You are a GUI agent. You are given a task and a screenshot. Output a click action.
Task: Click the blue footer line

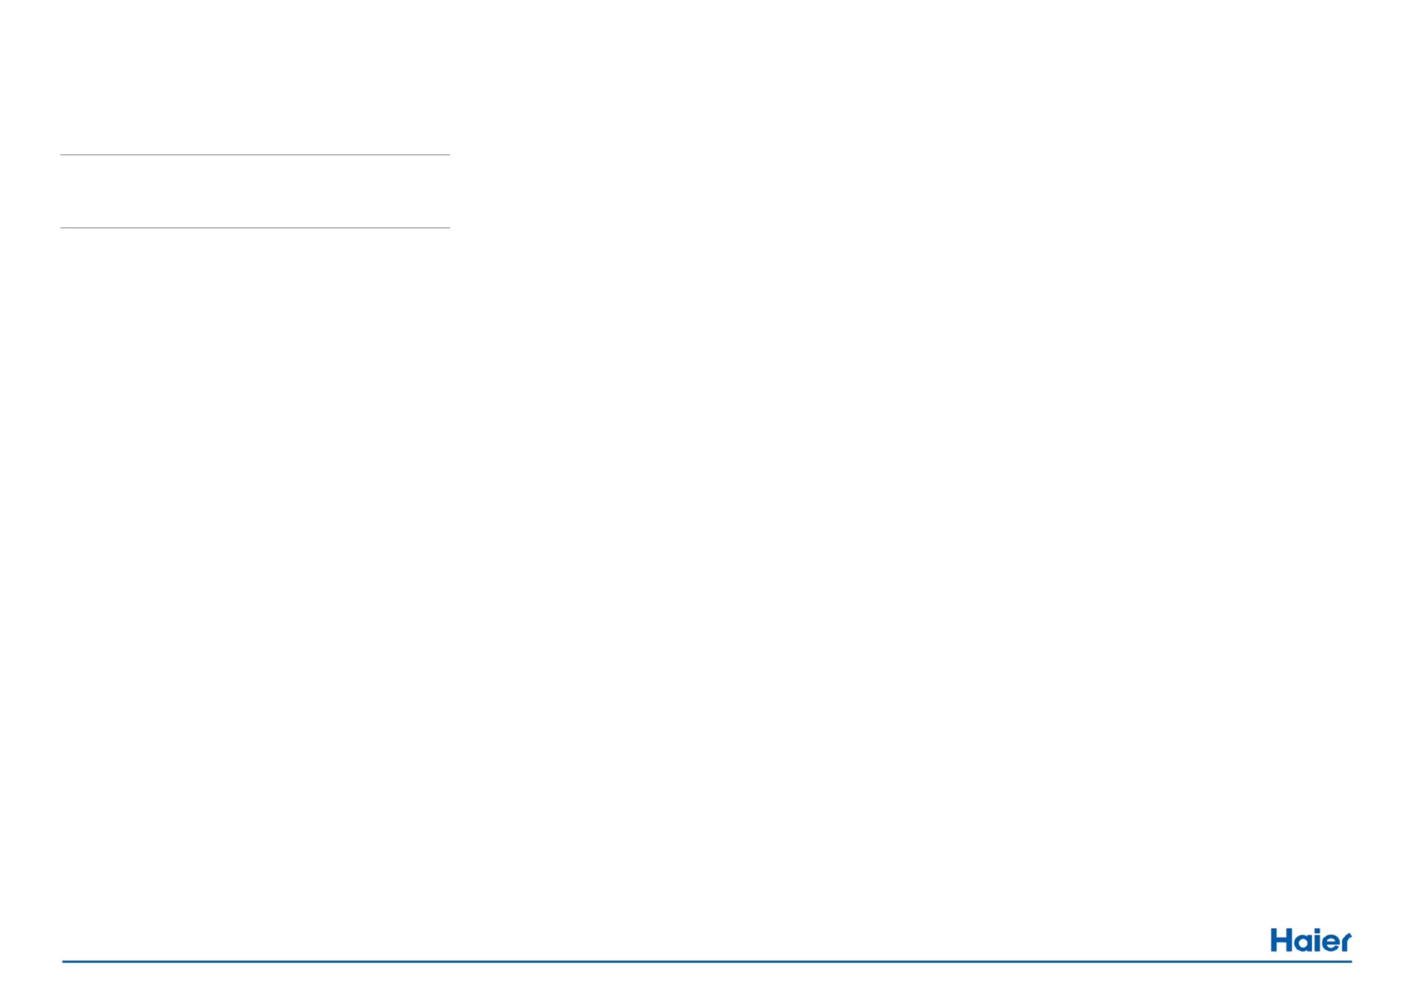click(x=707, y=962)
